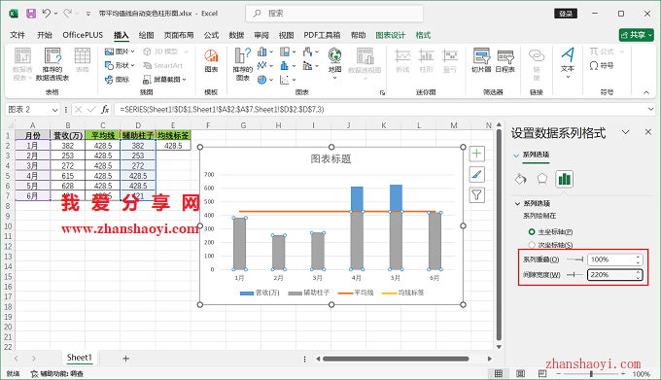The width and height of the screenshot is (661, 380).
Task: Click the line chart insert icon
Action: click(262, 65)
